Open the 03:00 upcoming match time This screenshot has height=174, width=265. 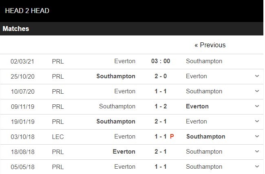coord(161,61)
